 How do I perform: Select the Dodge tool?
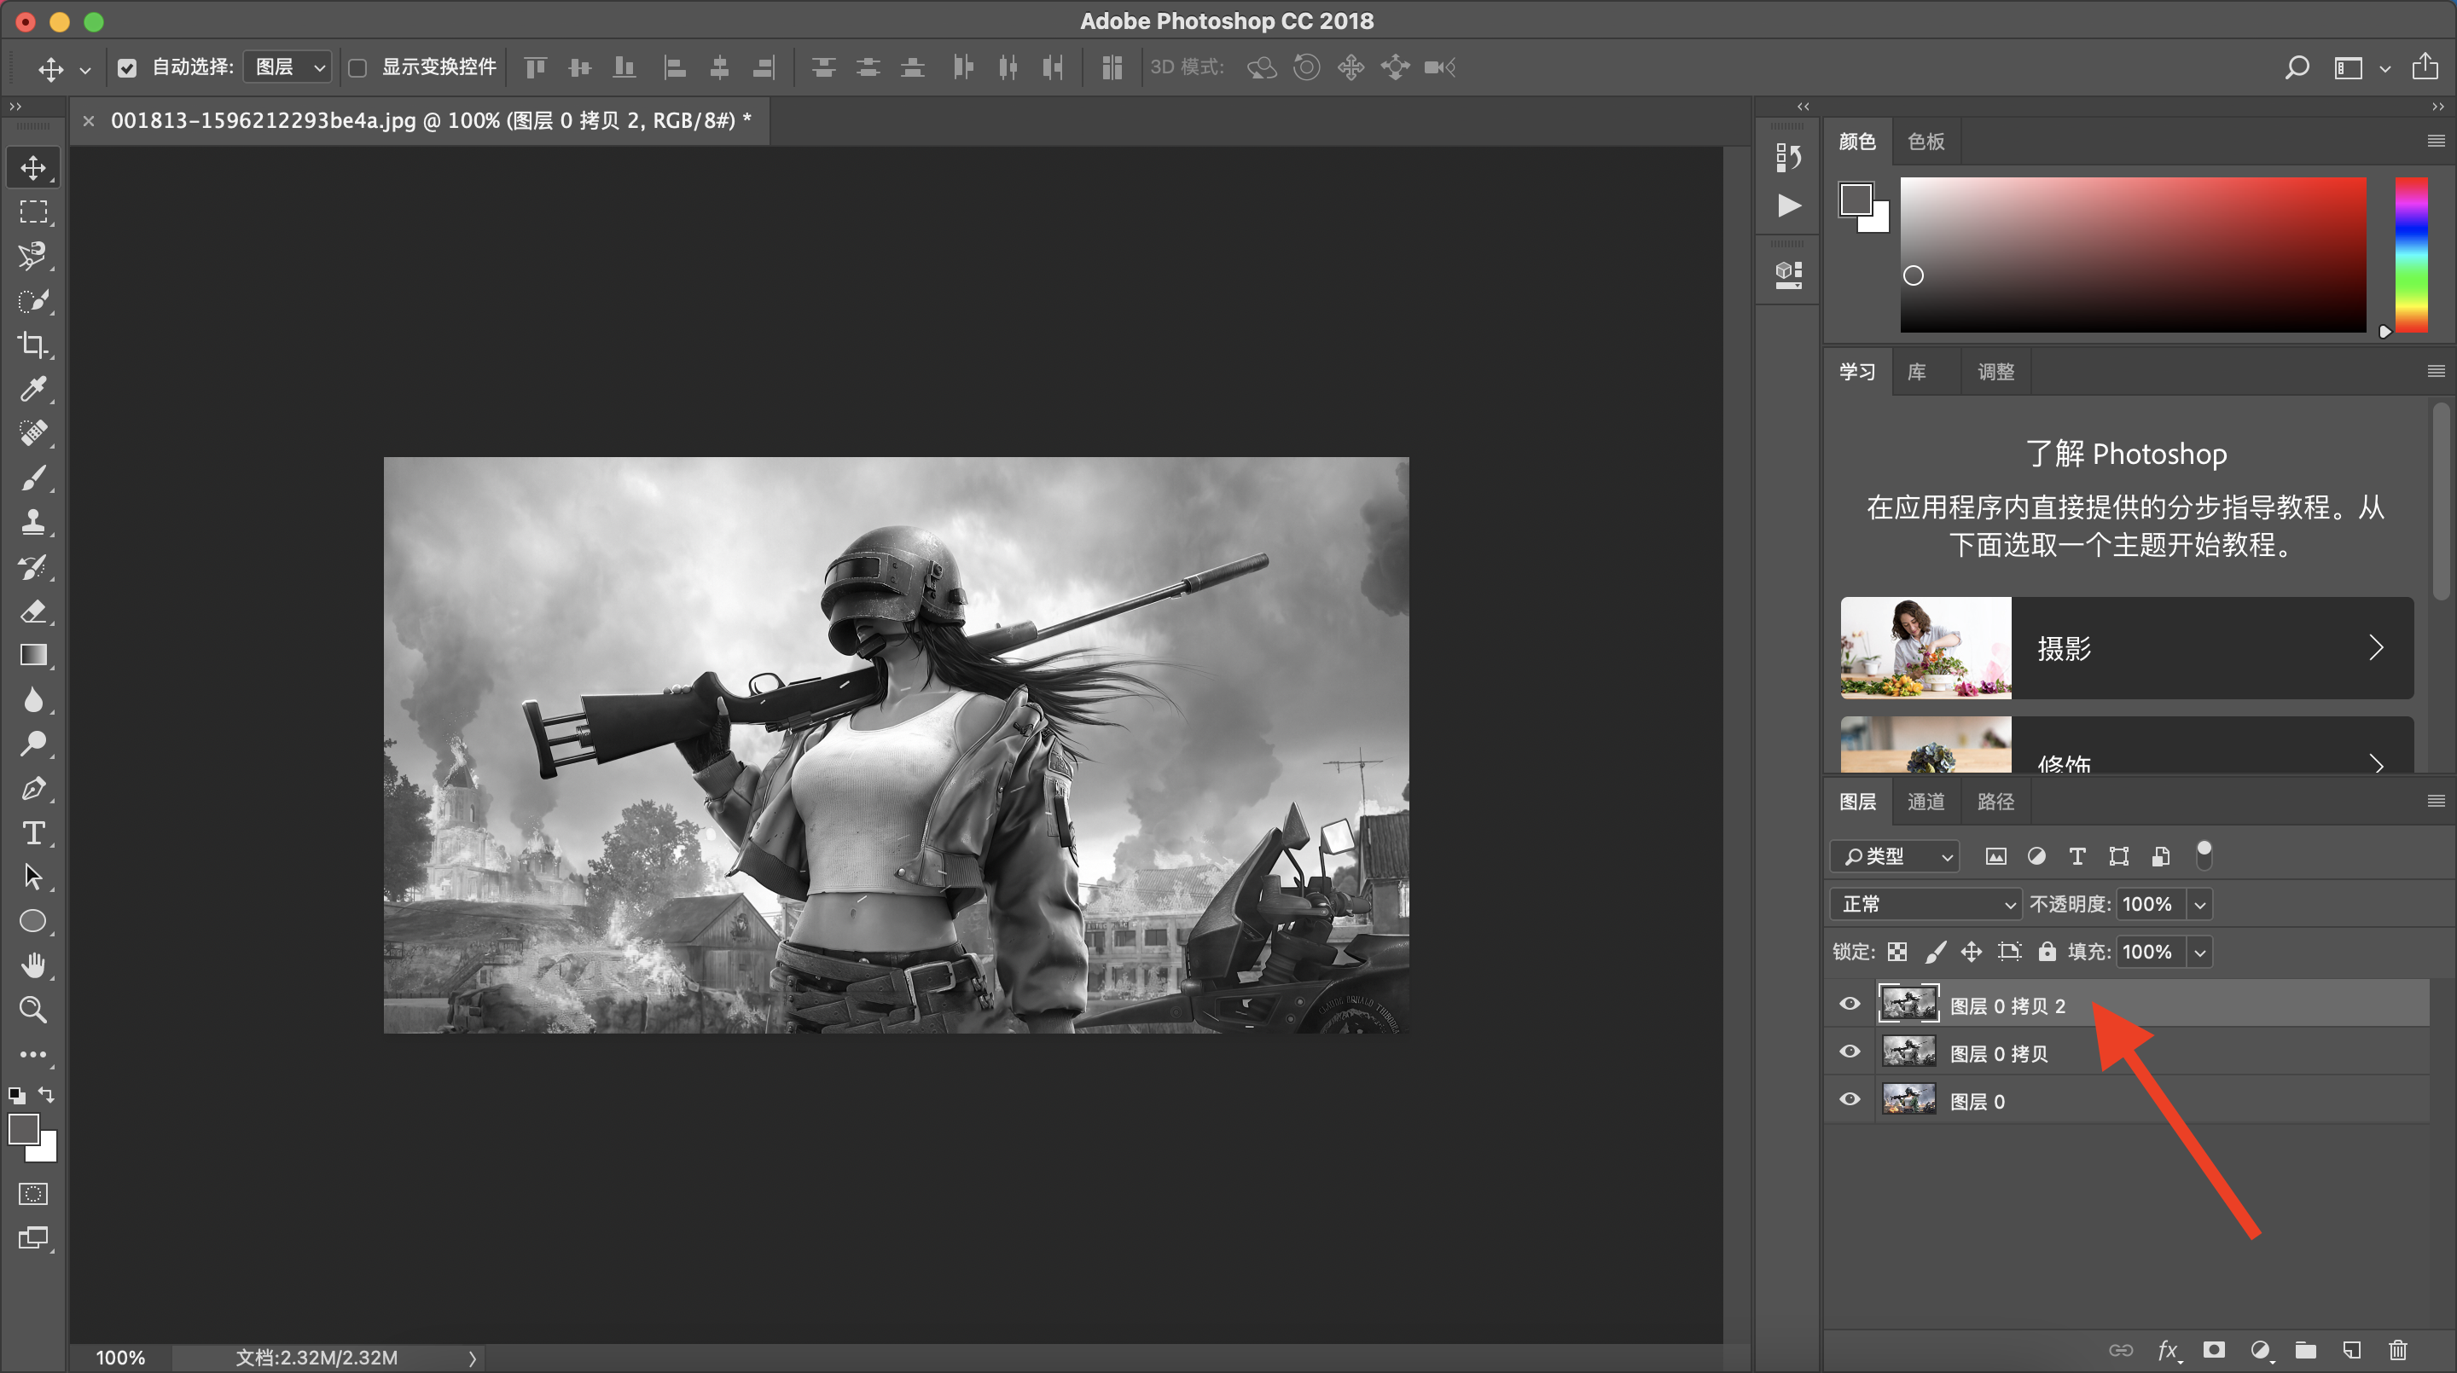tap(33, 744)
